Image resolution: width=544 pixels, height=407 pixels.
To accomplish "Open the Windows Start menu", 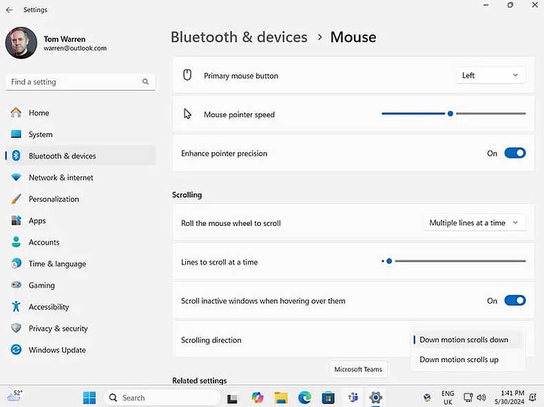I will pos(90,397).
